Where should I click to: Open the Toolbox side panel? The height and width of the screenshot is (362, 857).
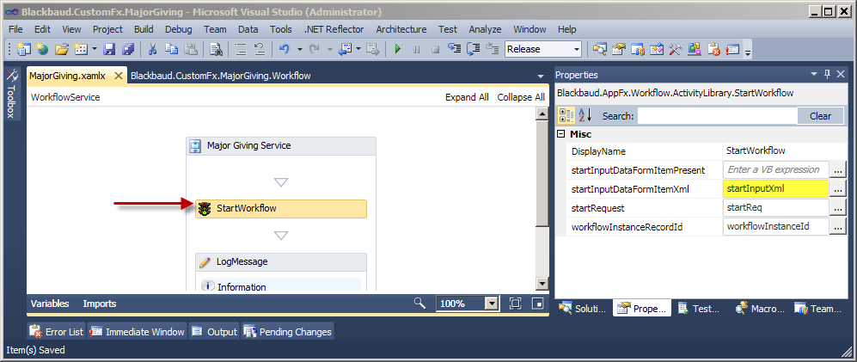click(11, 95)
